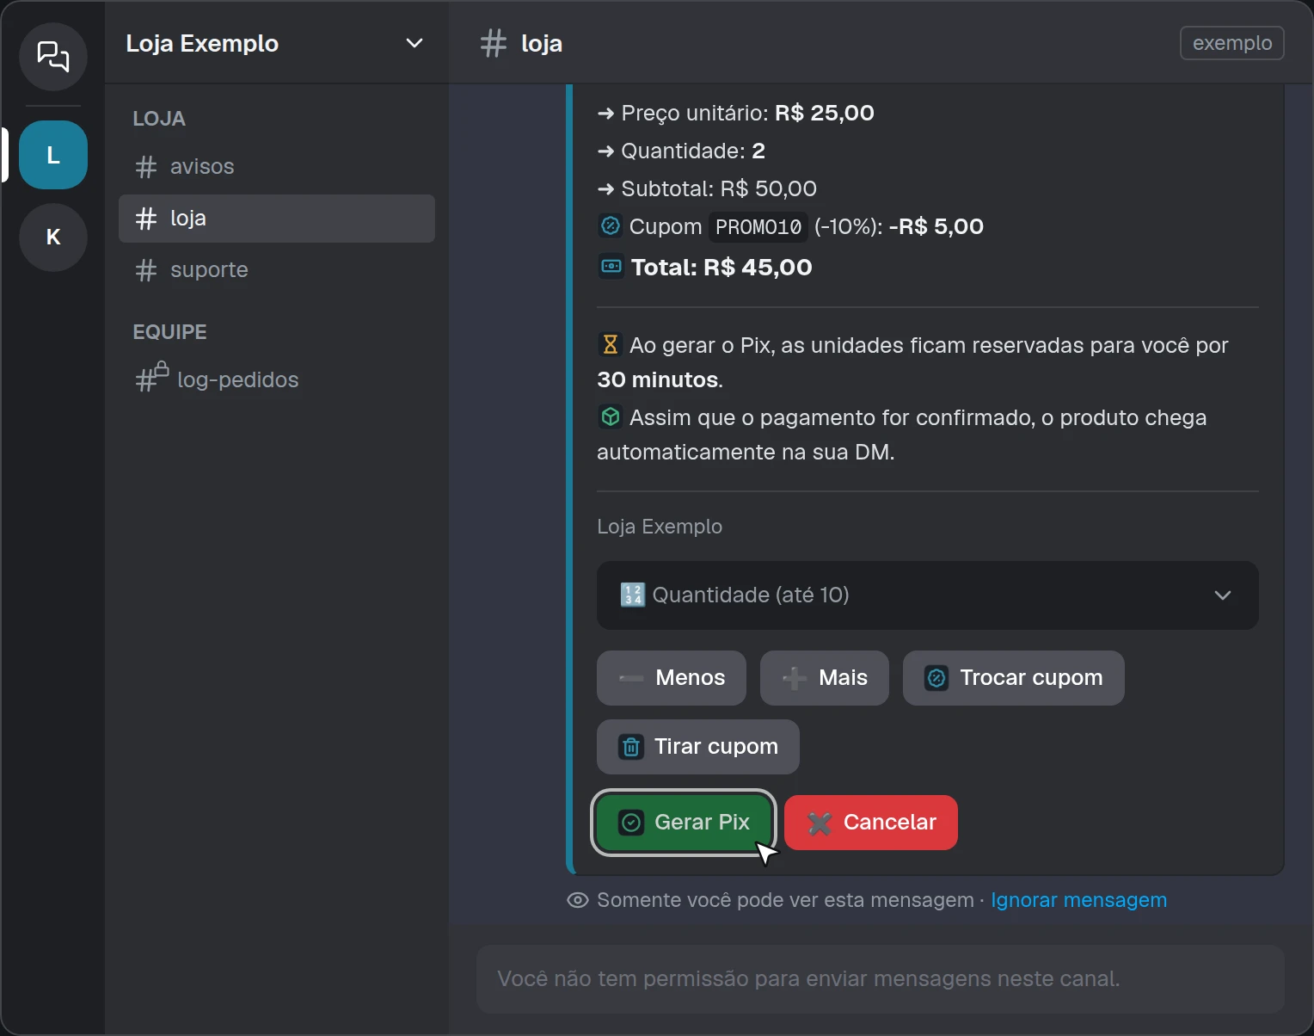
Task: Open the avisos channel
Action: [277, 167]
